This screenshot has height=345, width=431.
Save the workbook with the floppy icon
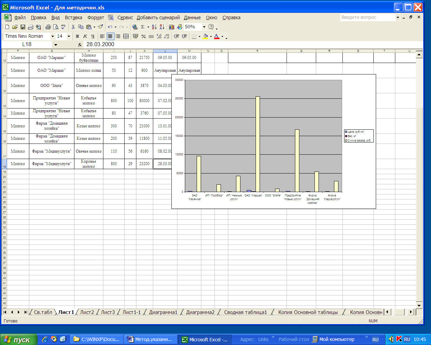pos(23,27)
